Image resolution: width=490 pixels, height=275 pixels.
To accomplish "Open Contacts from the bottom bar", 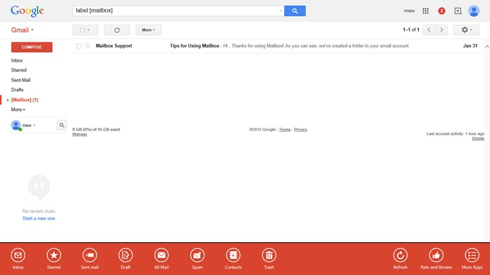I will pyautogui.click(x=233, y=255).
